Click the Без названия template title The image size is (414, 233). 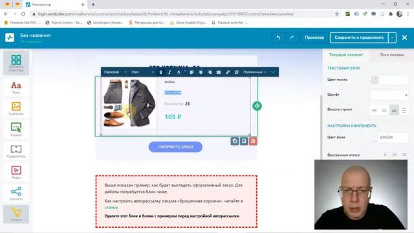(36, 35)
